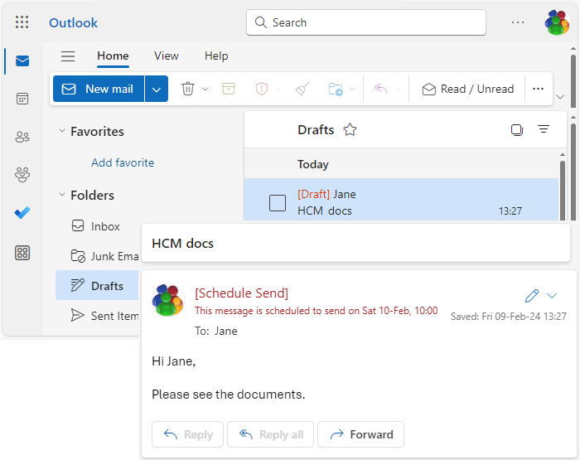
Task: Open the People icon in sidebar
Action: click(22, 137)
